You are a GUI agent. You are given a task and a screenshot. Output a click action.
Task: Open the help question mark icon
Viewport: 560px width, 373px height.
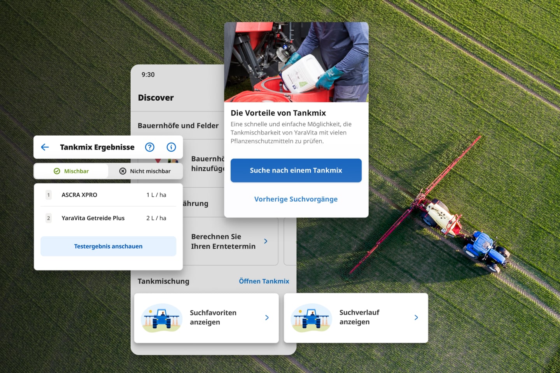(150, 147)
